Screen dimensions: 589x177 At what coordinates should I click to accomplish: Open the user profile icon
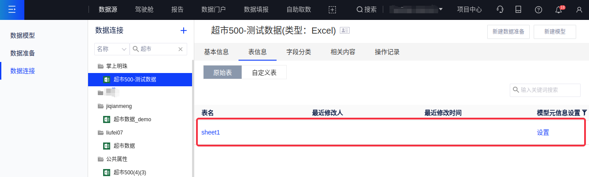point(579,9)
